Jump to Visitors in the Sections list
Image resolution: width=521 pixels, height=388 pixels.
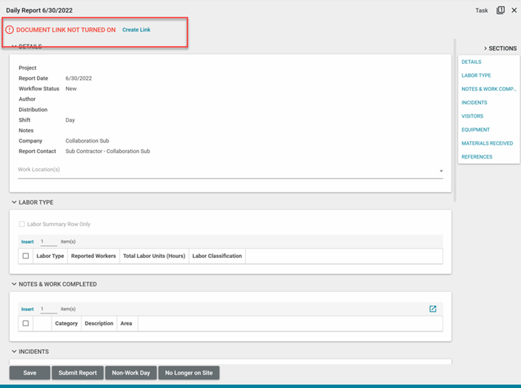472,116
